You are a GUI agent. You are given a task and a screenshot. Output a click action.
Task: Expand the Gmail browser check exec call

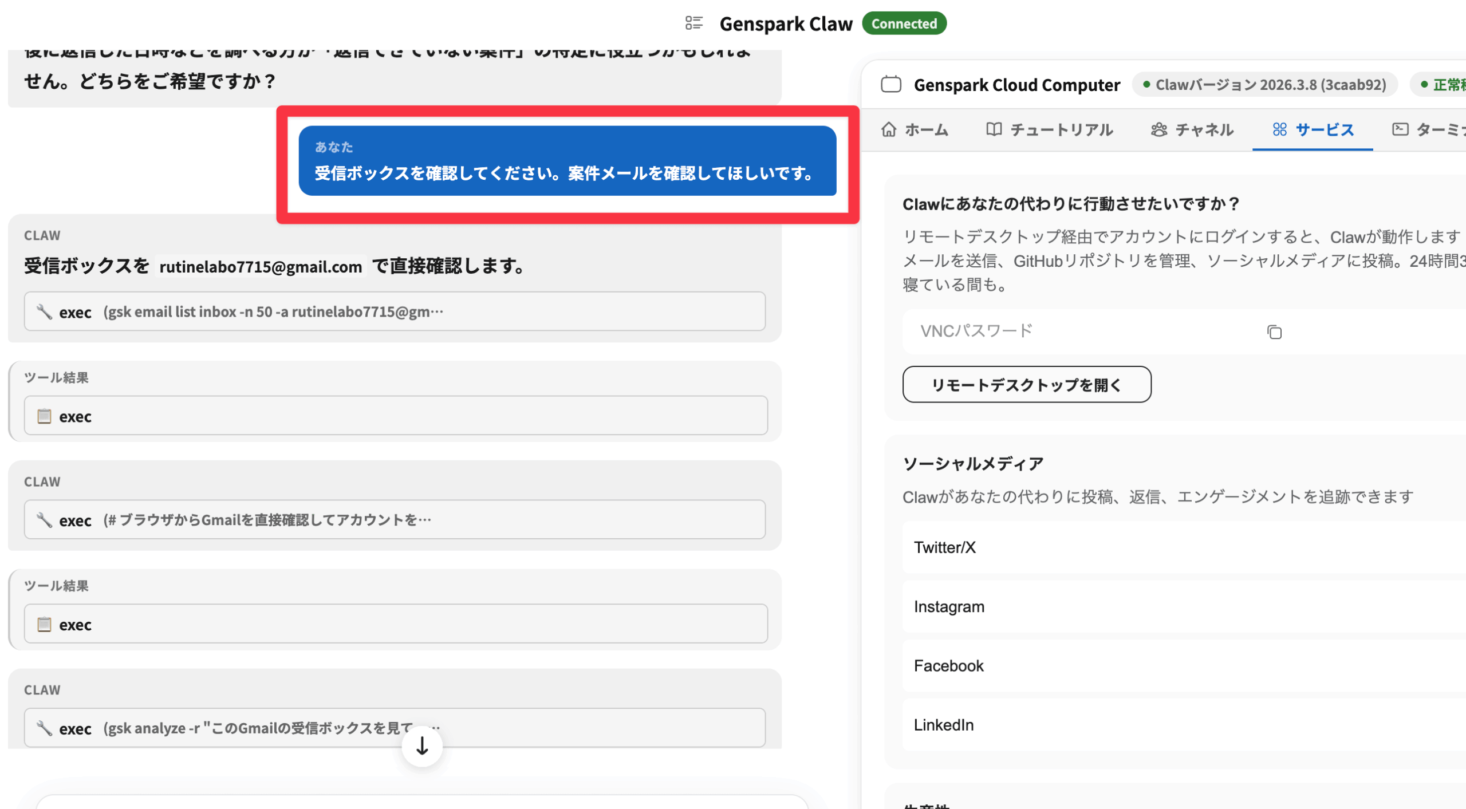point(395,519)
